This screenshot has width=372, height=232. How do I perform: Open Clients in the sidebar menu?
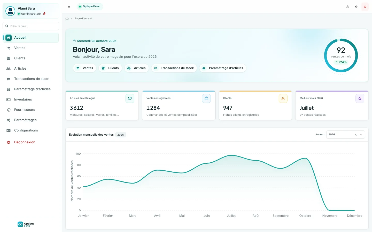tap(31, 58)
